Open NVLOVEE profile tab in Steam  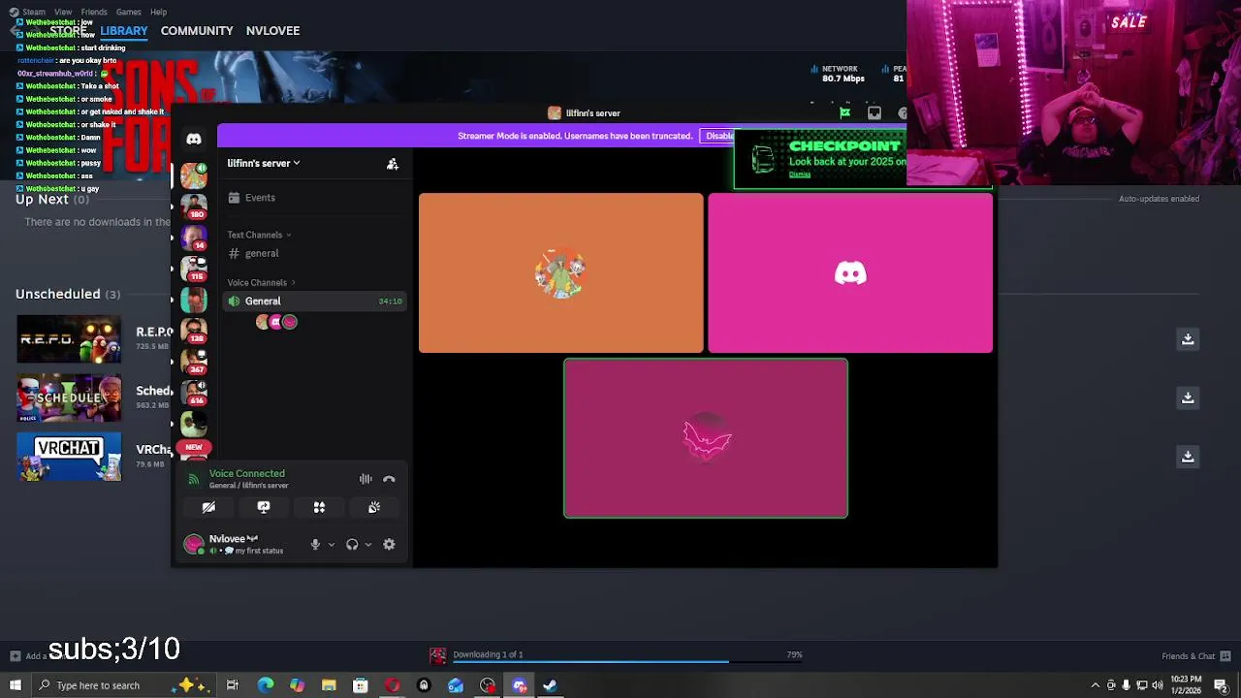[x=272, y=31]
